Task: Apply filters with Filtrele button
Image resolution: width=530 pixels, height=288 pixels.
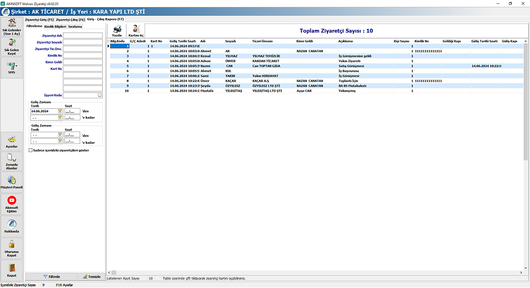Action: click(x=51, y=277)
